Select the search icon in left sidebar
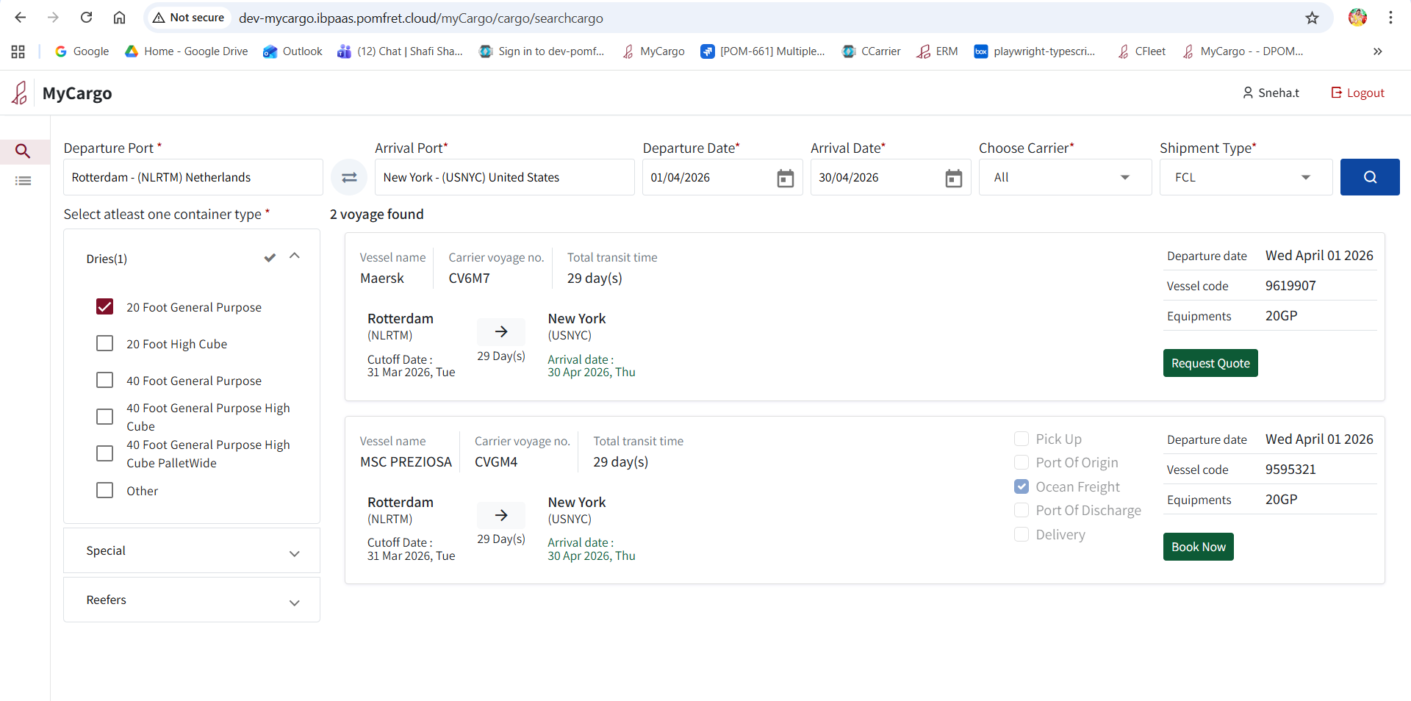The width and height of the screenshot is (1411, 701). click(23, 151)
